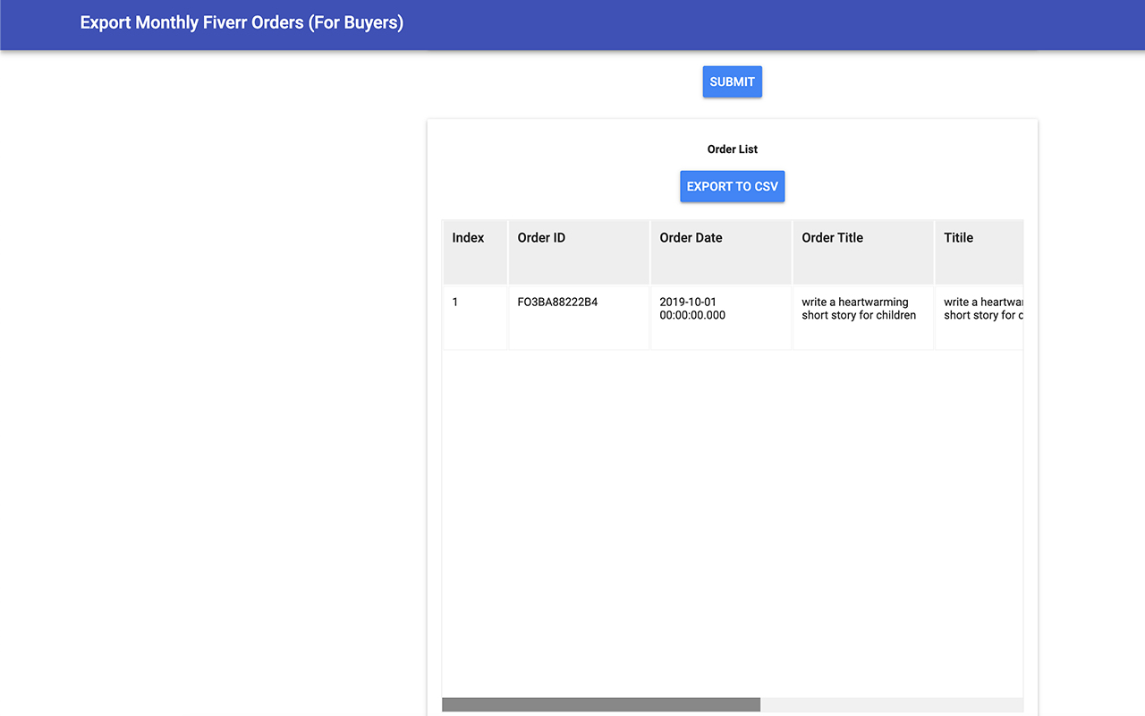Select the cut-off Titile column story cell
1145x716 pixels.
pos(979,318)
